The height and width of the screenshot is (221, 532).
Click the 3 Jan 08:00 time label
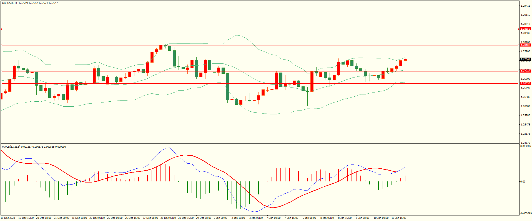(x=256, y=218)
